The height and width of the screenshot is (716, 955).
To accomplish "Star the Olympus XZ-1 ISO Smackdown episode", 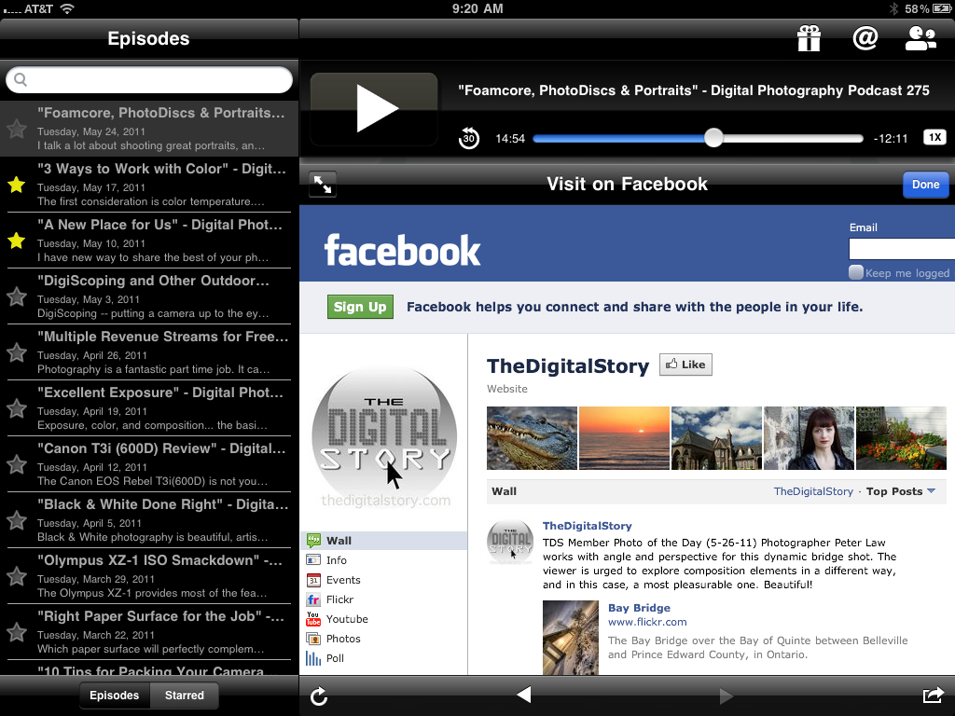I will [17, 576].
